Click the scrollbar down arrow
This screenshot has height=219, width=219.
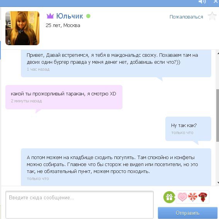[217, 183]
